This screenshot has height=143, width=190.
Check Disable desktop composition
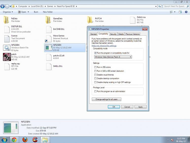[95, 78]
